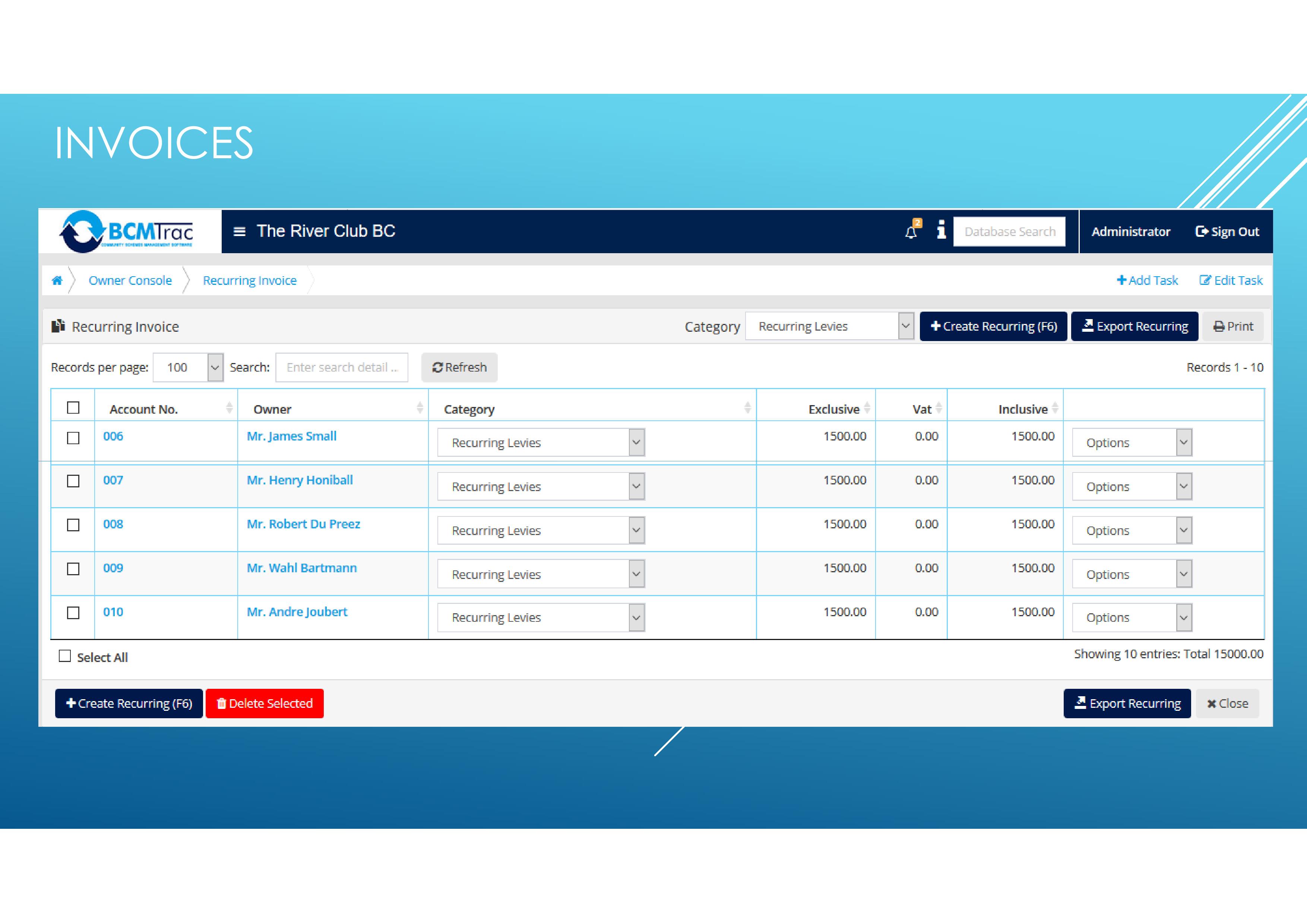Open the Administrator menu
1307x923 pixels.
click(1130, 232)
